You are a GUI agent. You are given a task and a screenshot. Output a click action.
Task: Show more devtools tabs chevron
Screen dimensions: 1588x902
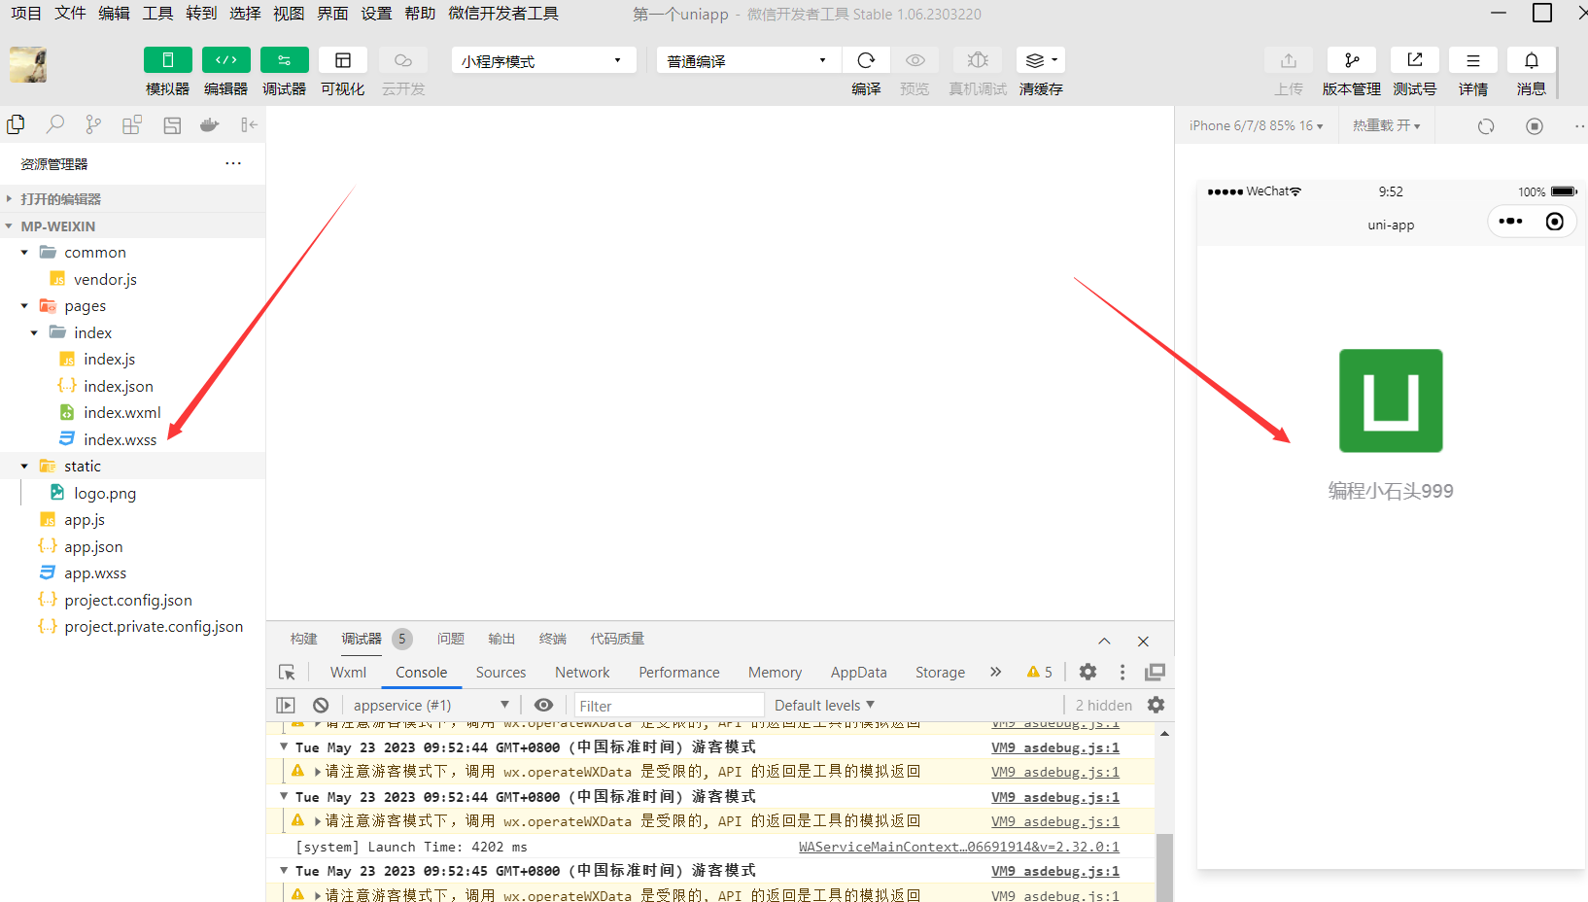point(995,672)
